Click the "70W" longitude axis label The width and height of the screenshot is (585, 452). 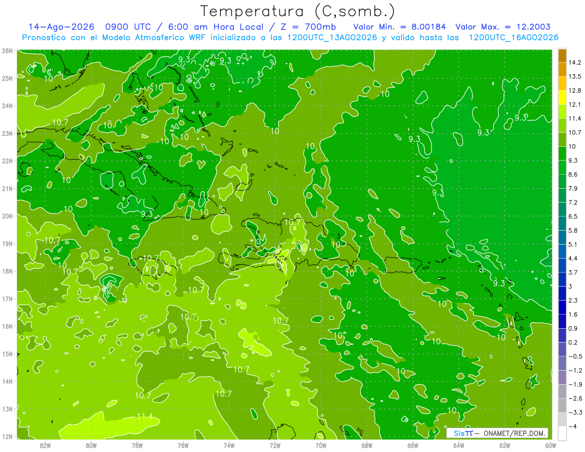pos(321,445)
